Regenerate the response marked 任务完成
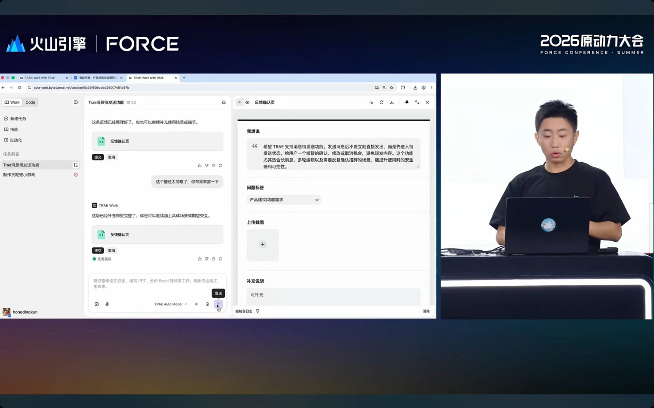 click(220, 259)
